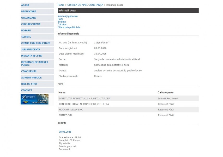Open ACHIZITII PUBLICE in the sidebar
223x157 pixels.
(x=31, y=78)
